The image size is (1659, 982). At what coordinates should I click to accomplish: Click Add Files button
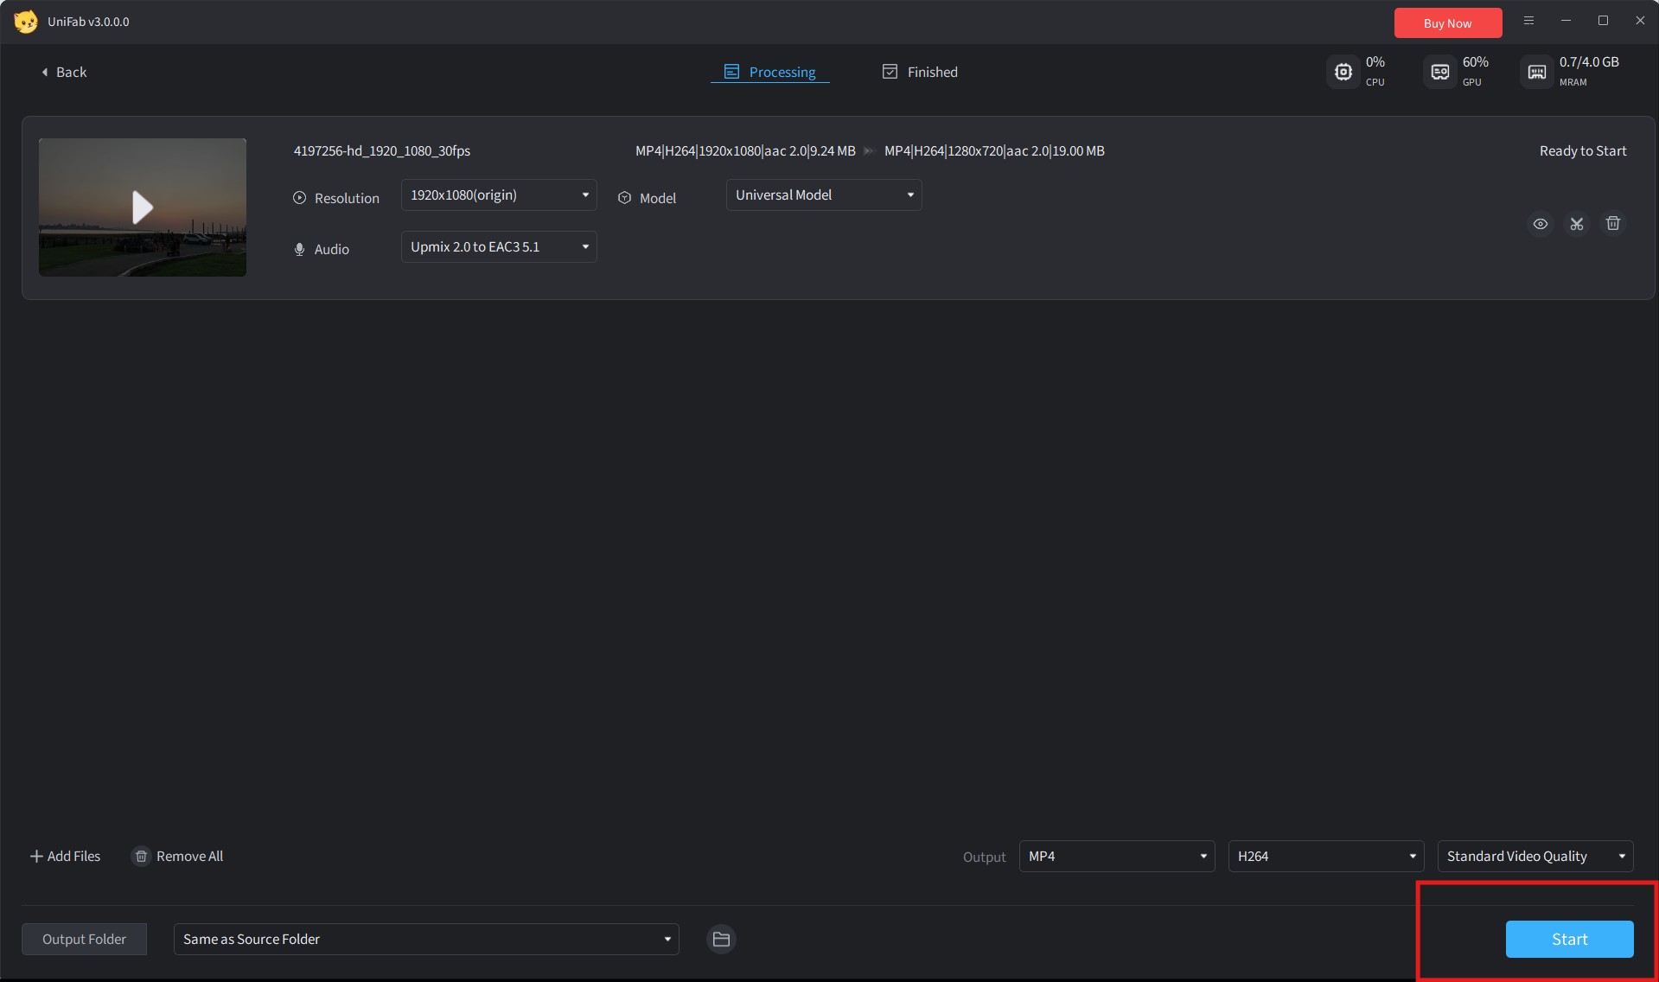pyautogui.click(x=66, y=856)
